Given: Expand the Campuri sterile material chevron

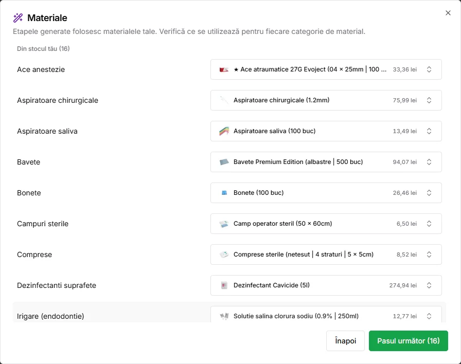Looking at the screenshot, I should click(429, 224).
